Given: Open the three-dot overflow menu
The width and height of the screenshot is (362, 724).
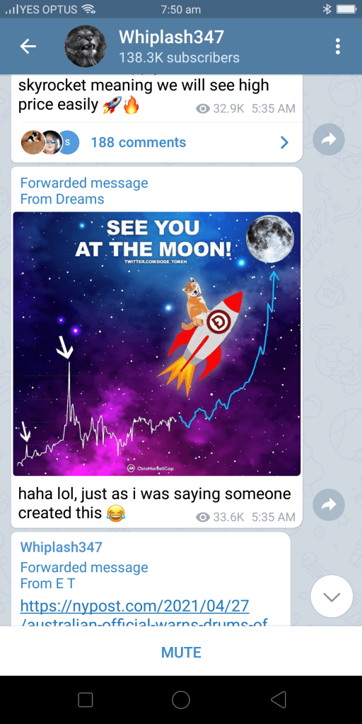Looking at the screenshot, I should [338, 46].
